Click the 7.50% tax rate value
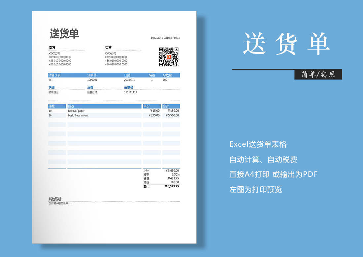The image size is (363, 257). tap(176, 174)
